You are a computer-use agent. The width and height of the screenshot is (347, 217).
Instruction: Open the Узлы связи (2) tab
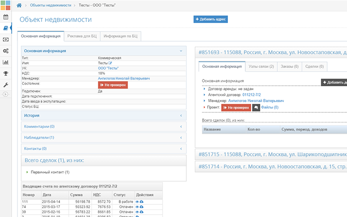click(261, 66)
